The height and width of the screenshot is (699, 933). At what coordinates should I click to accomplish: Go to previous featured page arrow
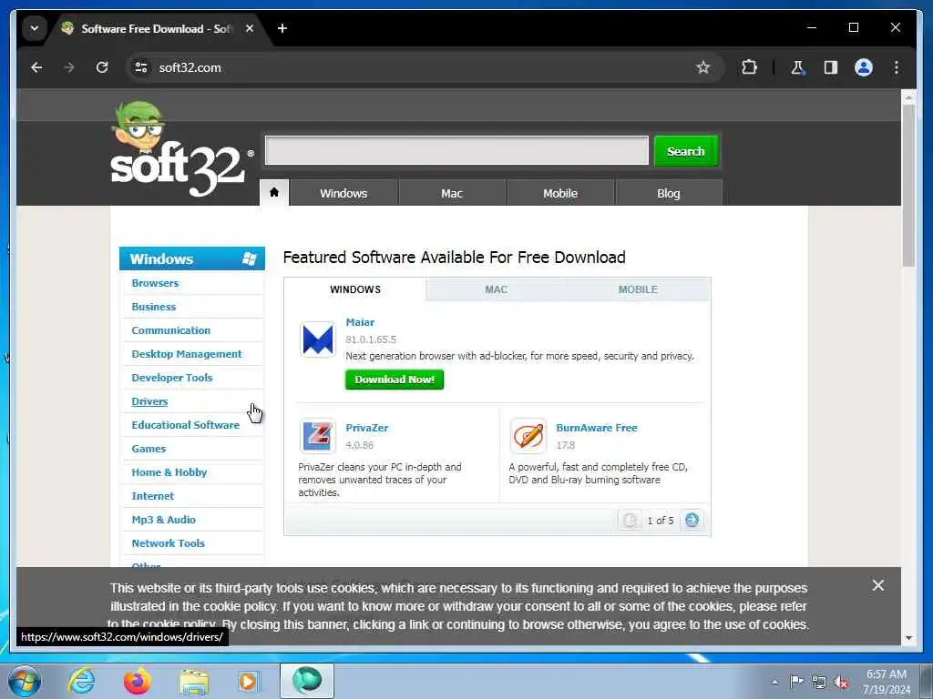click(x=630, y=520)
